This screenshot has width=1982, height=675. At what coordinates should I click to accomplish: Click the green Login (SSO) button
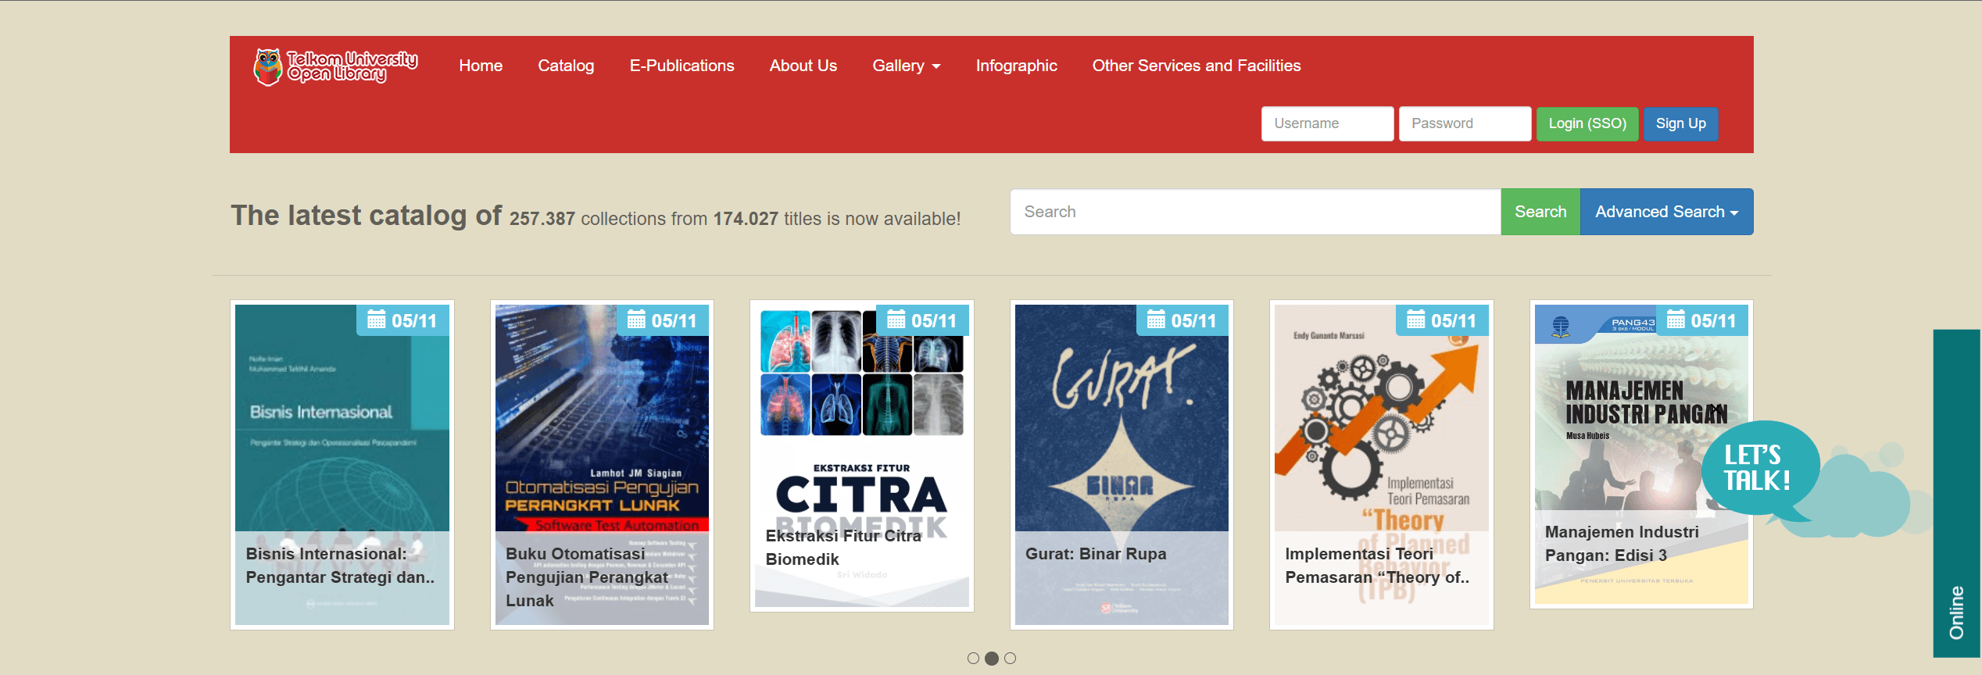tap(1587, 123)
